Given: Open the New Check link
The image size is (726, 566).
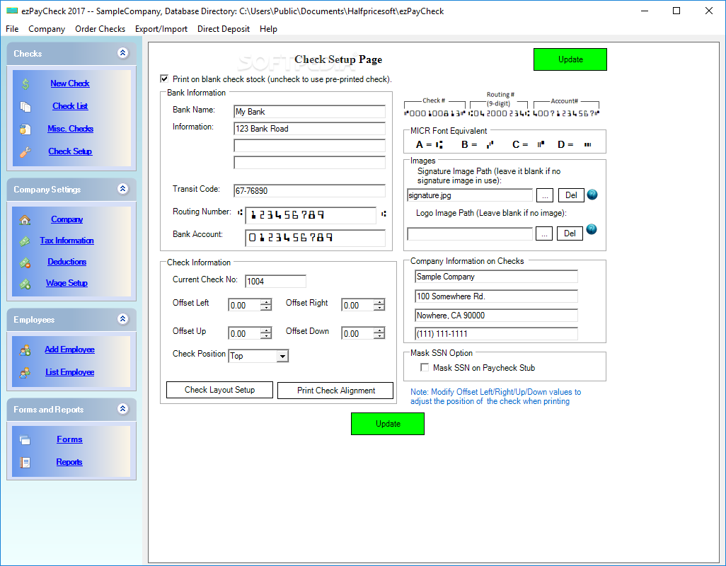Looking at the screenshot, I should [70, 83].
